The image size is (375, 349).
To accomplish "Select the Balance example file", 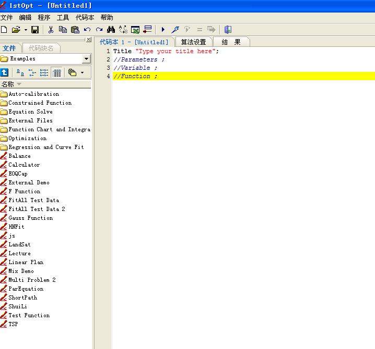I will pos(16,156).
